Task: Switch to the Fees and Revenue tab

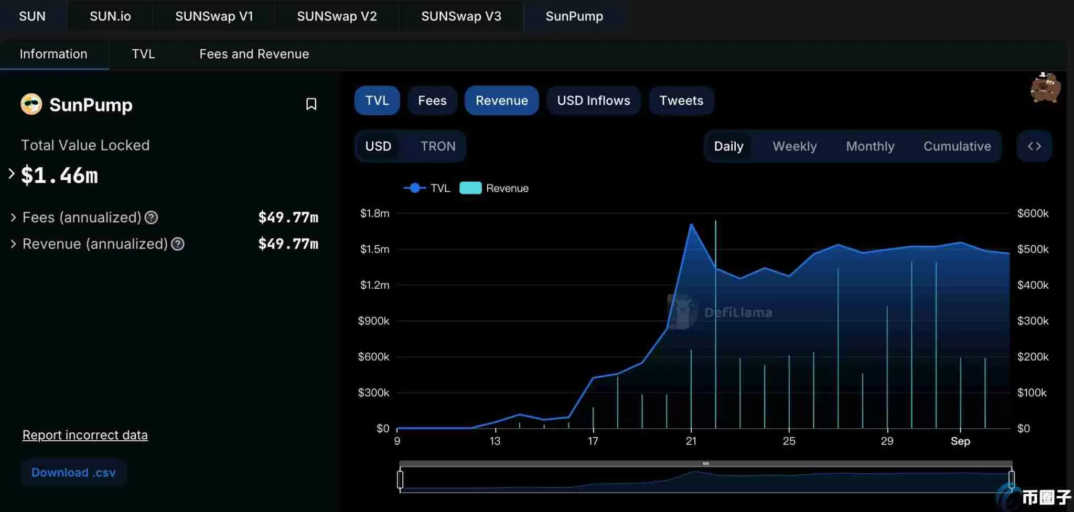Action: [254, 54]
